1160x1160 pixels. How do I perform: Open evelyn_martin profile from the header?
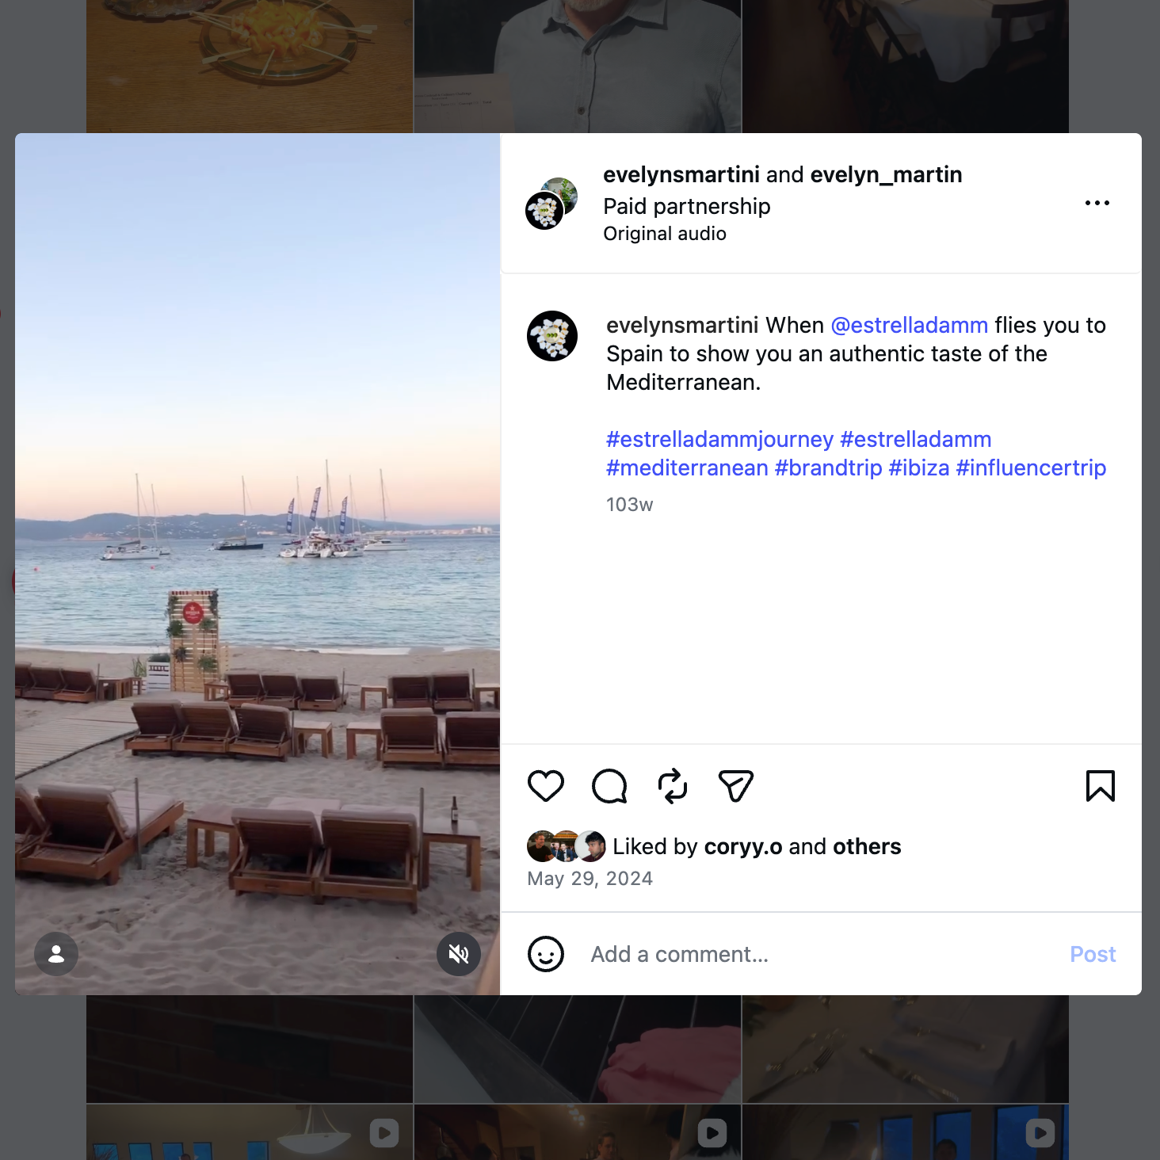887,174
